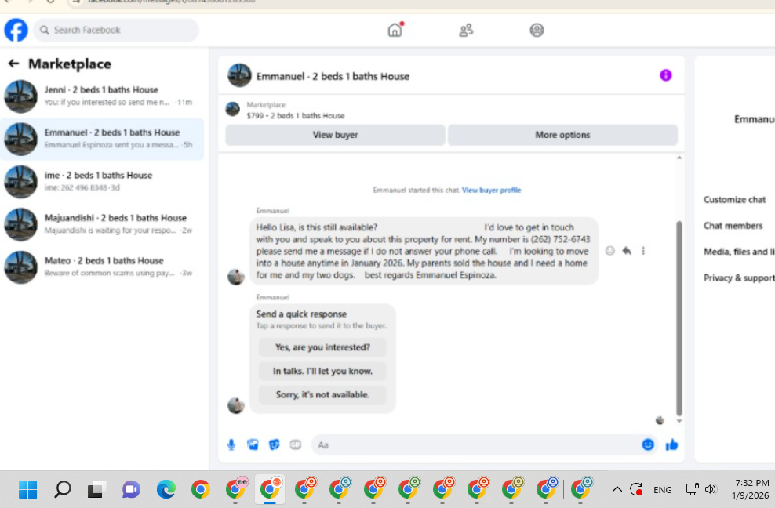This screenshot has width=775, height=508.
Task: Open the profile circle icon in top navigation
Action: tap(537, 30)
